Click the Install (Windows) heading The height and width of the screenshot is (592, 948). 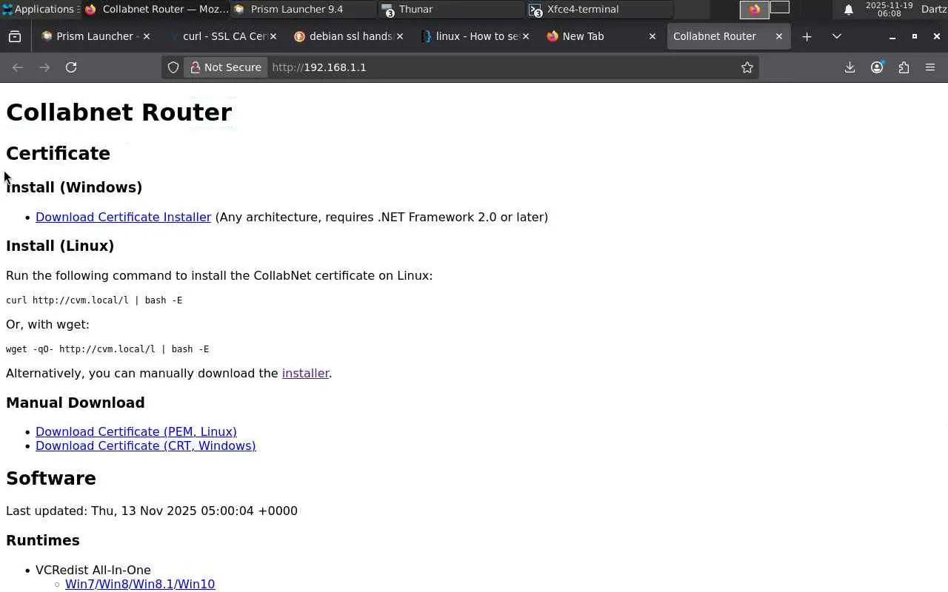tap(74, 187)
